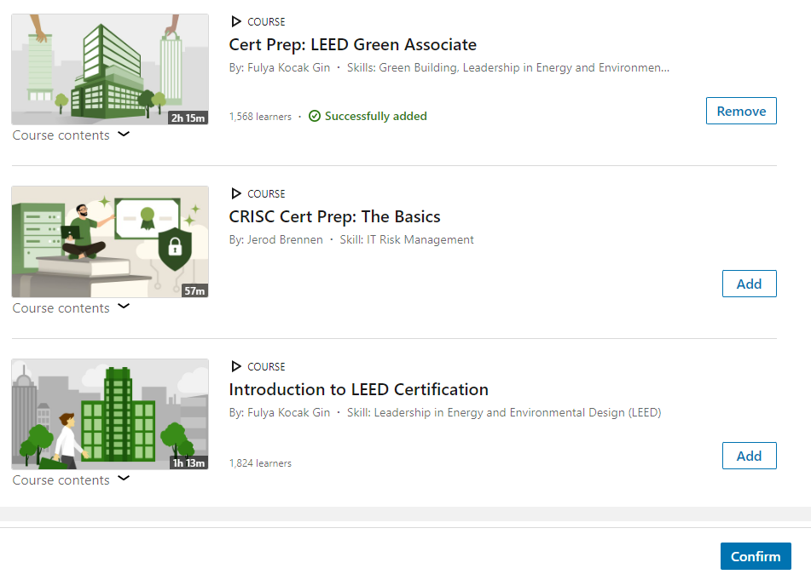Remove the Cert Prep: LEED Green Associate course
The image size is (811, 580).
point(741,111)
